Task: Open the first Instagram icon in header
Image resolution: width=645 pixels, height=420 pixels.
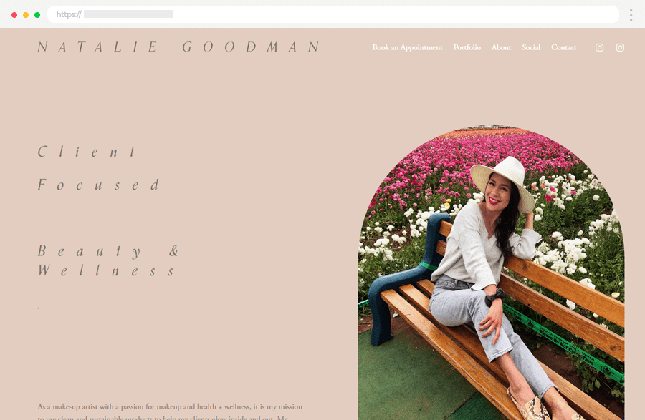Action: tap(599, 48)
